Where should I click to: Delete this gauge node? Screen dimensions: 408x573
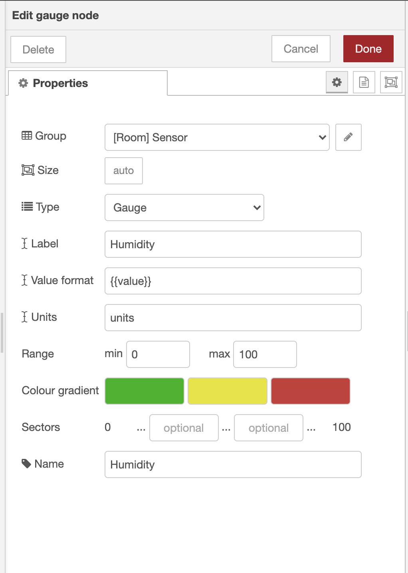click(x=38, y=49)
